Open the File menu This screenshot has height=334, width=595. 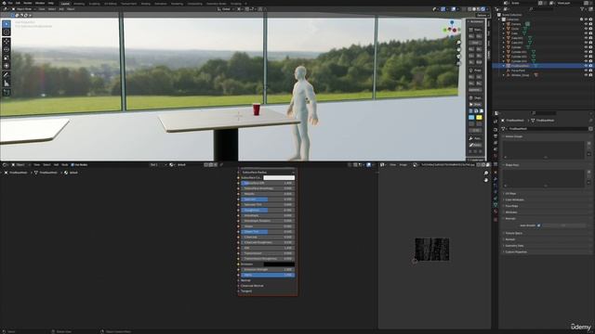[10, 3]
